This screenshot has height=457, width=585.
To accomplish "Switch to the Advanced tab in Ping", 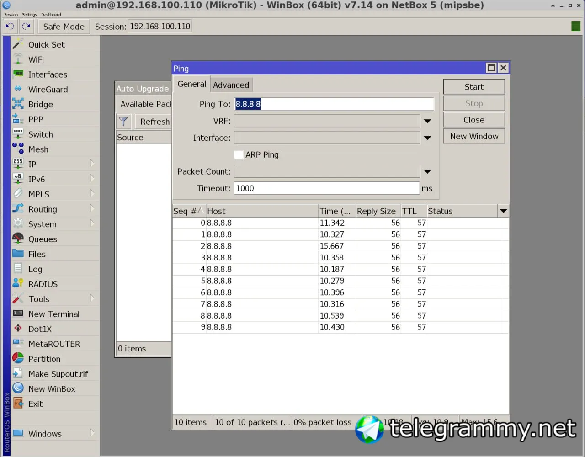I will pyautogui.click(x=231, y=85).
